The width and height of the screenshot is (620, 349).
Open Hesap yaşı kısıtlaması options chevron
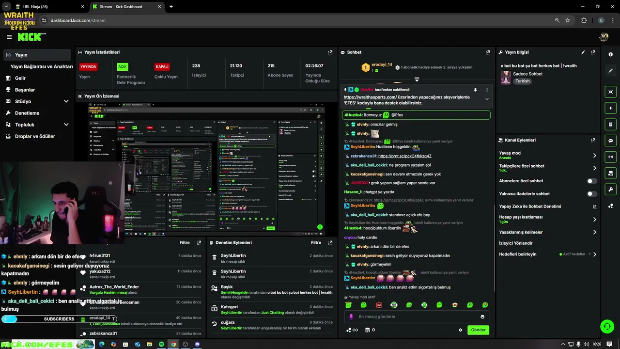pyautogui.click(x=595, y=220)
